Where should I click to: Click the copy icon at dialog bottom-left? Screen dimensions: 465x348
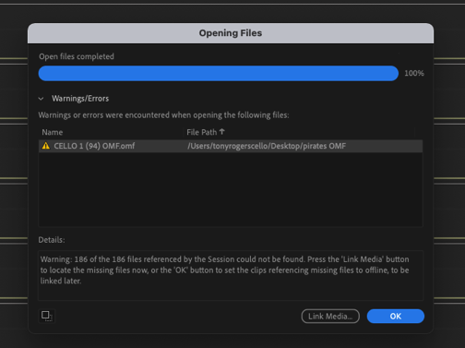click(x=47, y=316)
